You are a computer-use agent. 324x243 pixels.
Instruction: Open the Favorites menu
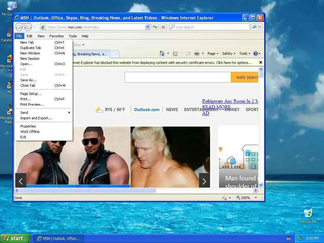pyautogui.click(x=56, y=36)
